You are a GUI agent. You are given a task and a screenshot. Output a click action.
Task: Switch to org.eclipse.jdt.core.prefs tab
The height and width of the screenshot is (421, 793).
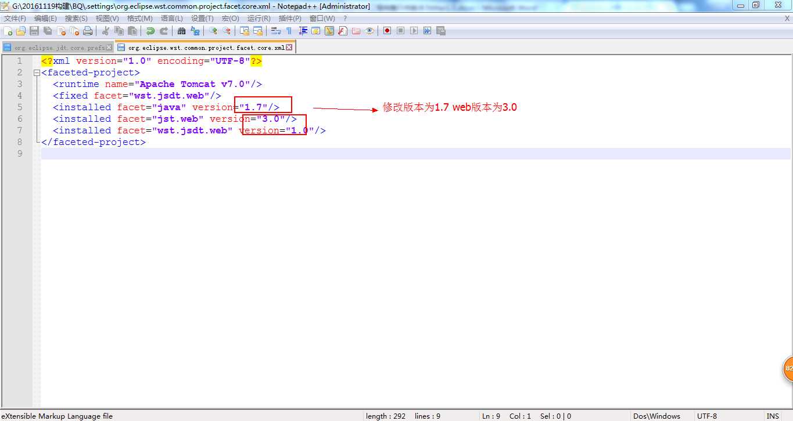click(x=57, y=48)
